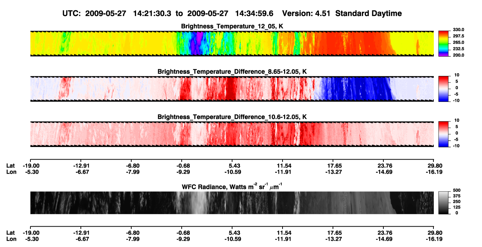482x247 pixels.
Task: Click the 8.65-12.05 temperature difference image strip
Action: 232,89
